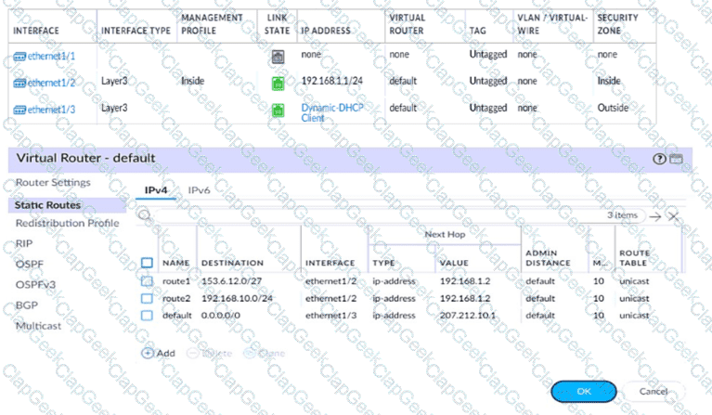Click the green ethernet1/2 link state icon
Viewport: 712px width, 415px height.
[x=277, y=83]
